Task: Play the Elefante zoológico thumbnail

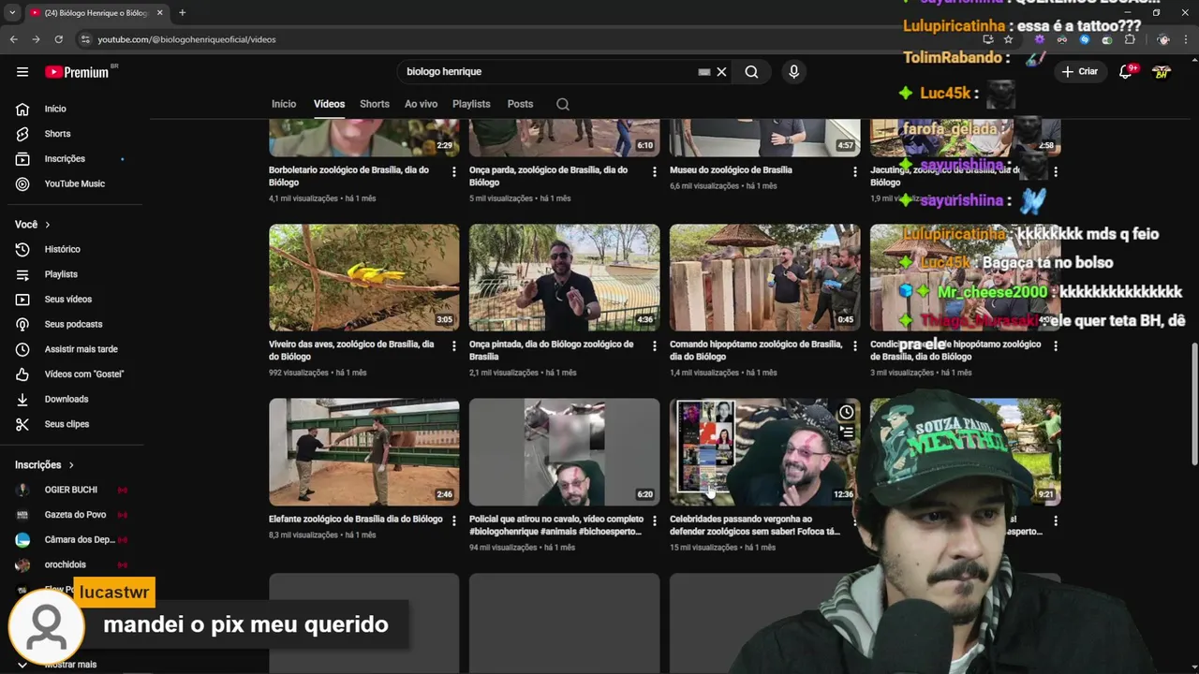Action: (x=364, y=452)
